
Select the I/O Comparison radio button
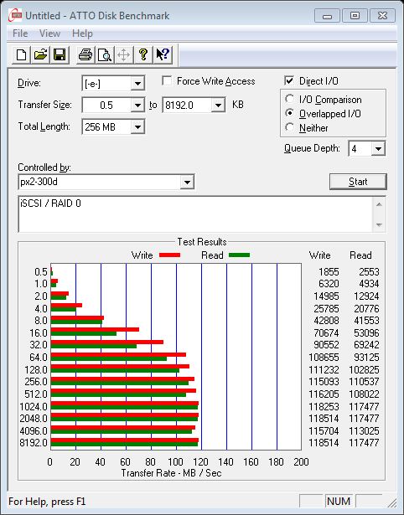(290, 99)
